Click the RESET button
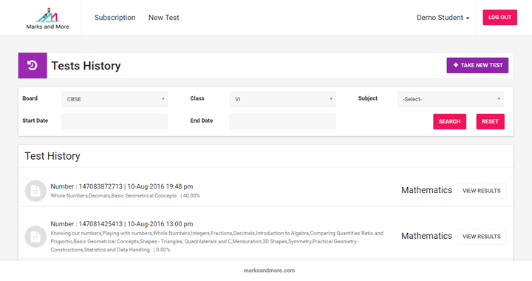532x281 pixels. pos(491,121)
